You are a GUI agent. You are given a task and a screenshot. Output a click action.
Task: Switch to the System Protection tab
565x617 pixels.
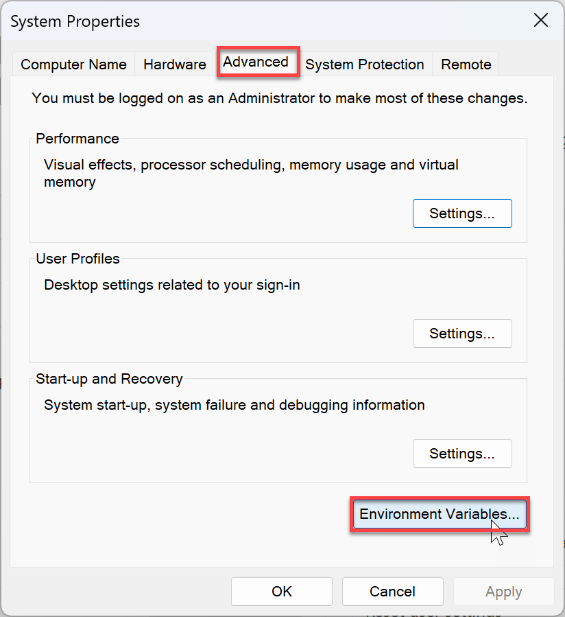click(365, 64)
